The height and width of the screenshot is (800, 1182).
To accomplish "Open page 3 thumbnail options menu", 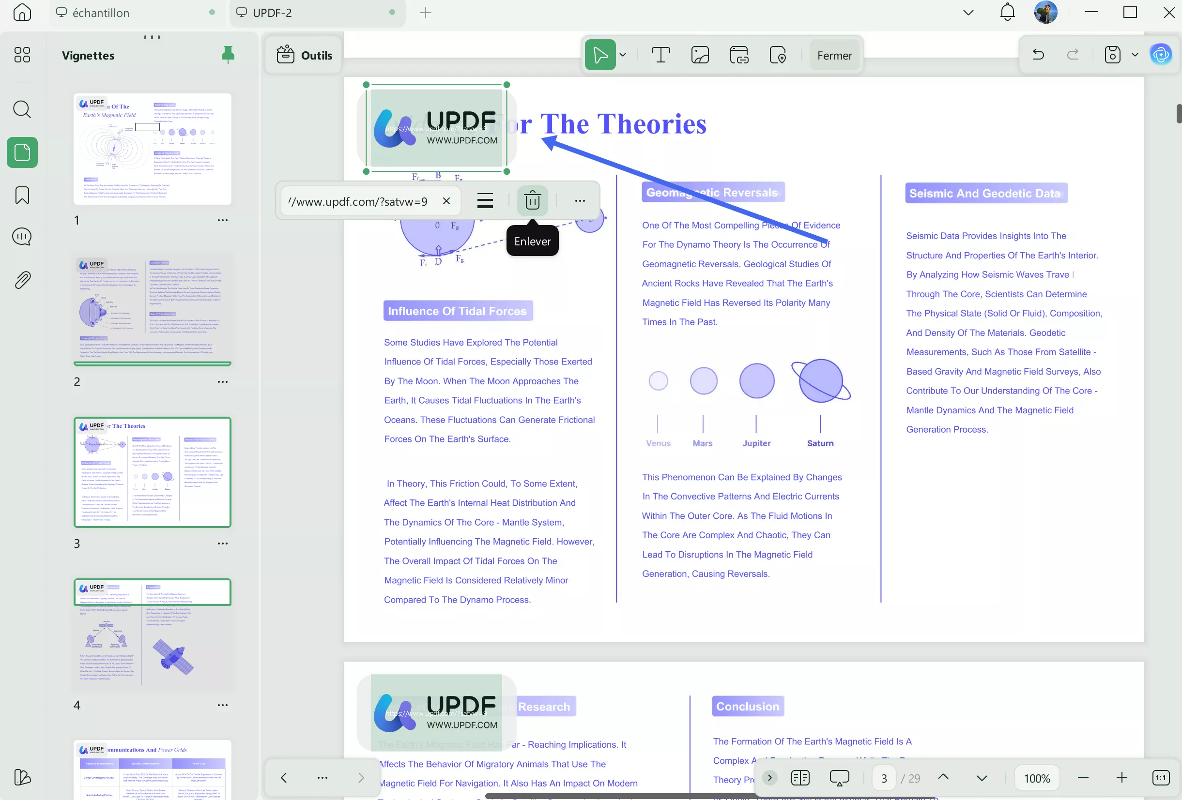I will (222, 543).
